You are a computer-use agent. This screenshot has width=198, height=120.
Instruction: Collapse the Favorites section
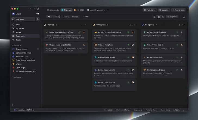(17, 45)
